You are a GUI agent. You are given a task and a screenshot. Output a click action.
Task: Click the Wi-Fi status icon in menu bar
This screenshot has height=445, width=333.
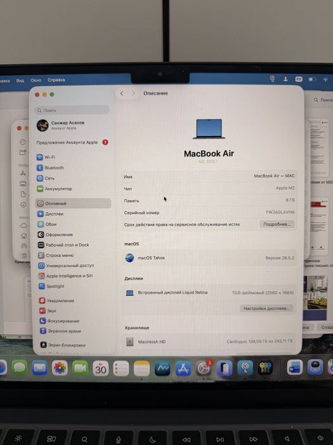tap(326, 79)
